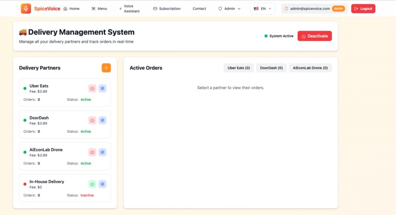Click the Delivery Partners heading

[40, 68]
